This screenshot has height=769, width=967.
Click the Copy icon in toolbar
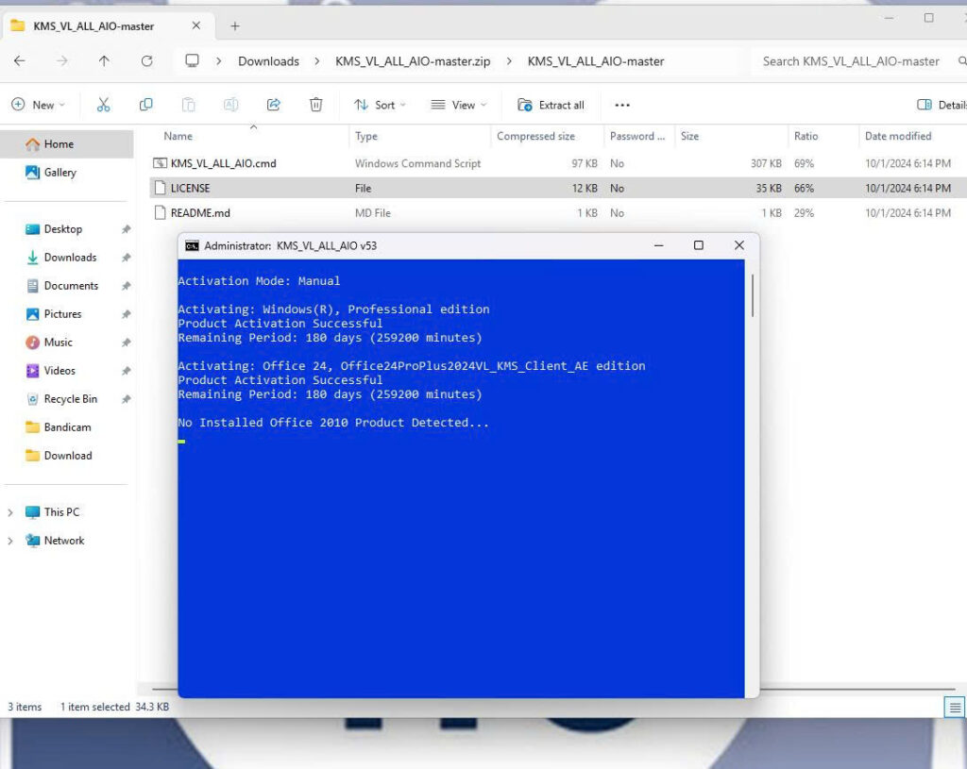point(145,105)
